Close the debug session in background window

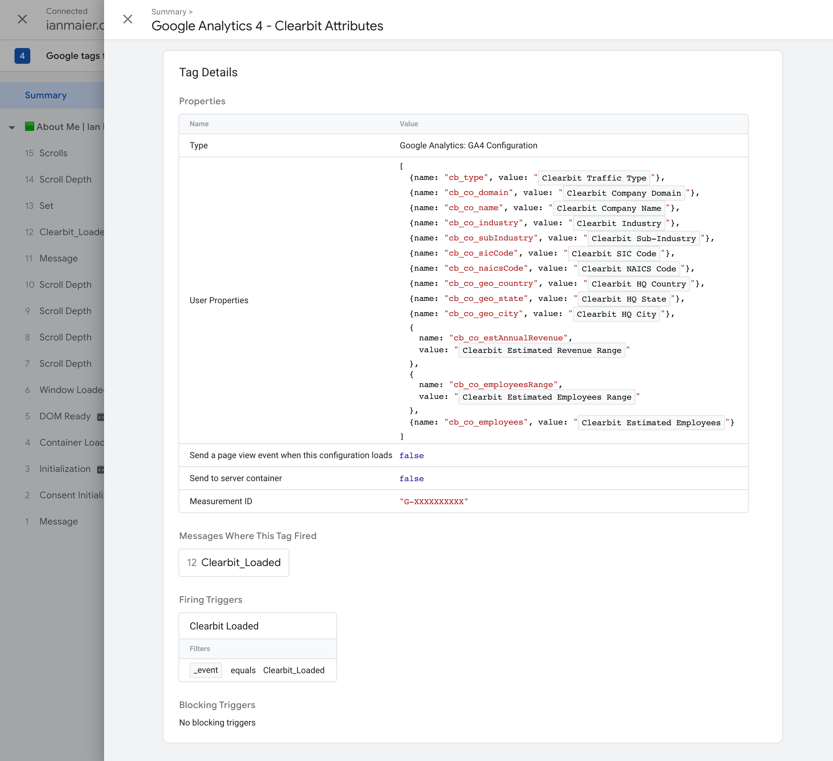(22, 19)
